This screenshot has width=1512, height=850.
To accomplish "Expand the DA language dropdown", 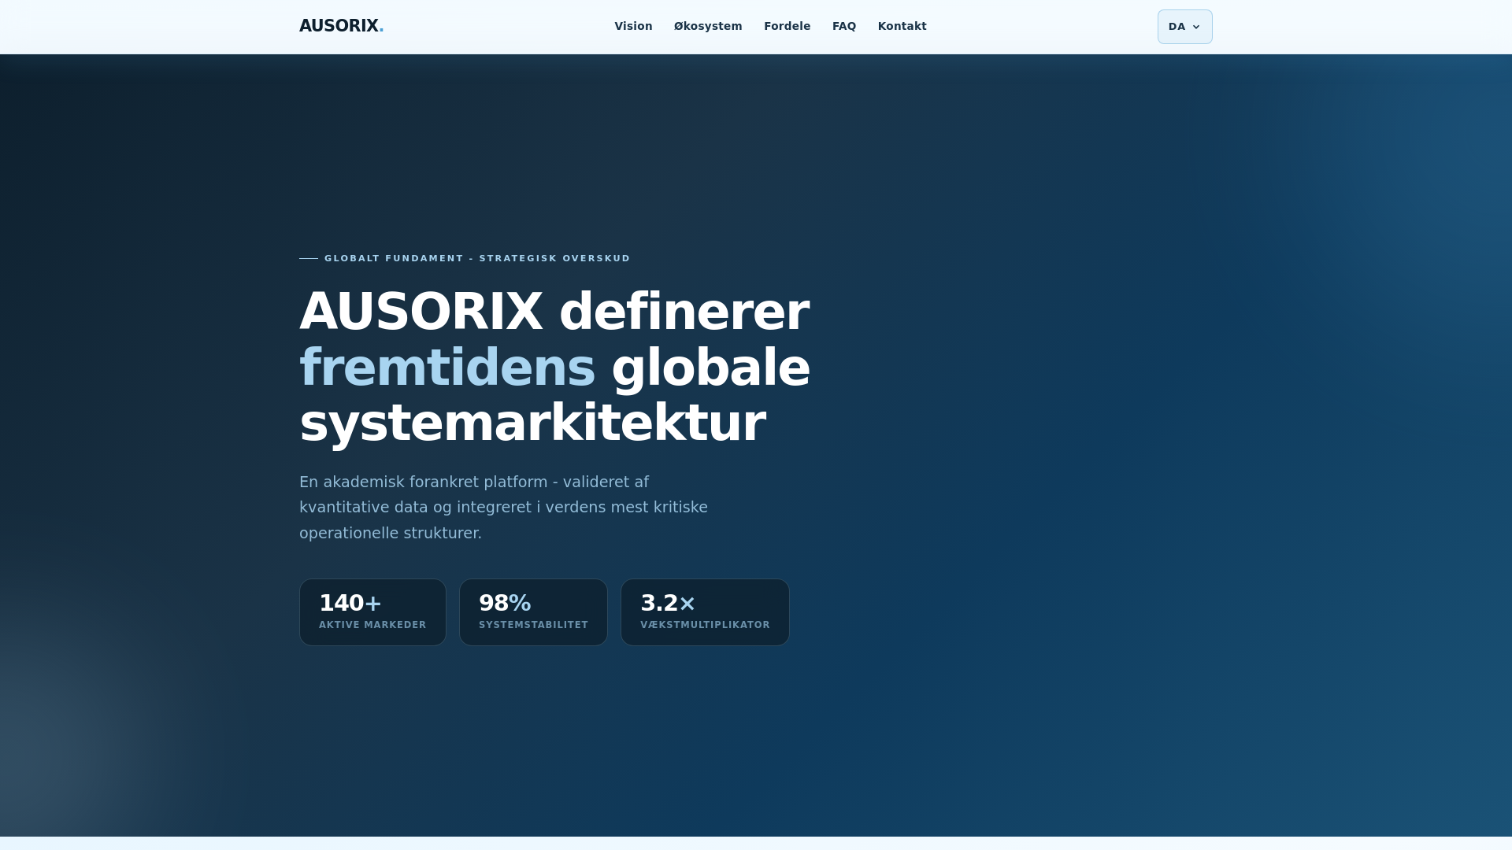I will 1184,27.
